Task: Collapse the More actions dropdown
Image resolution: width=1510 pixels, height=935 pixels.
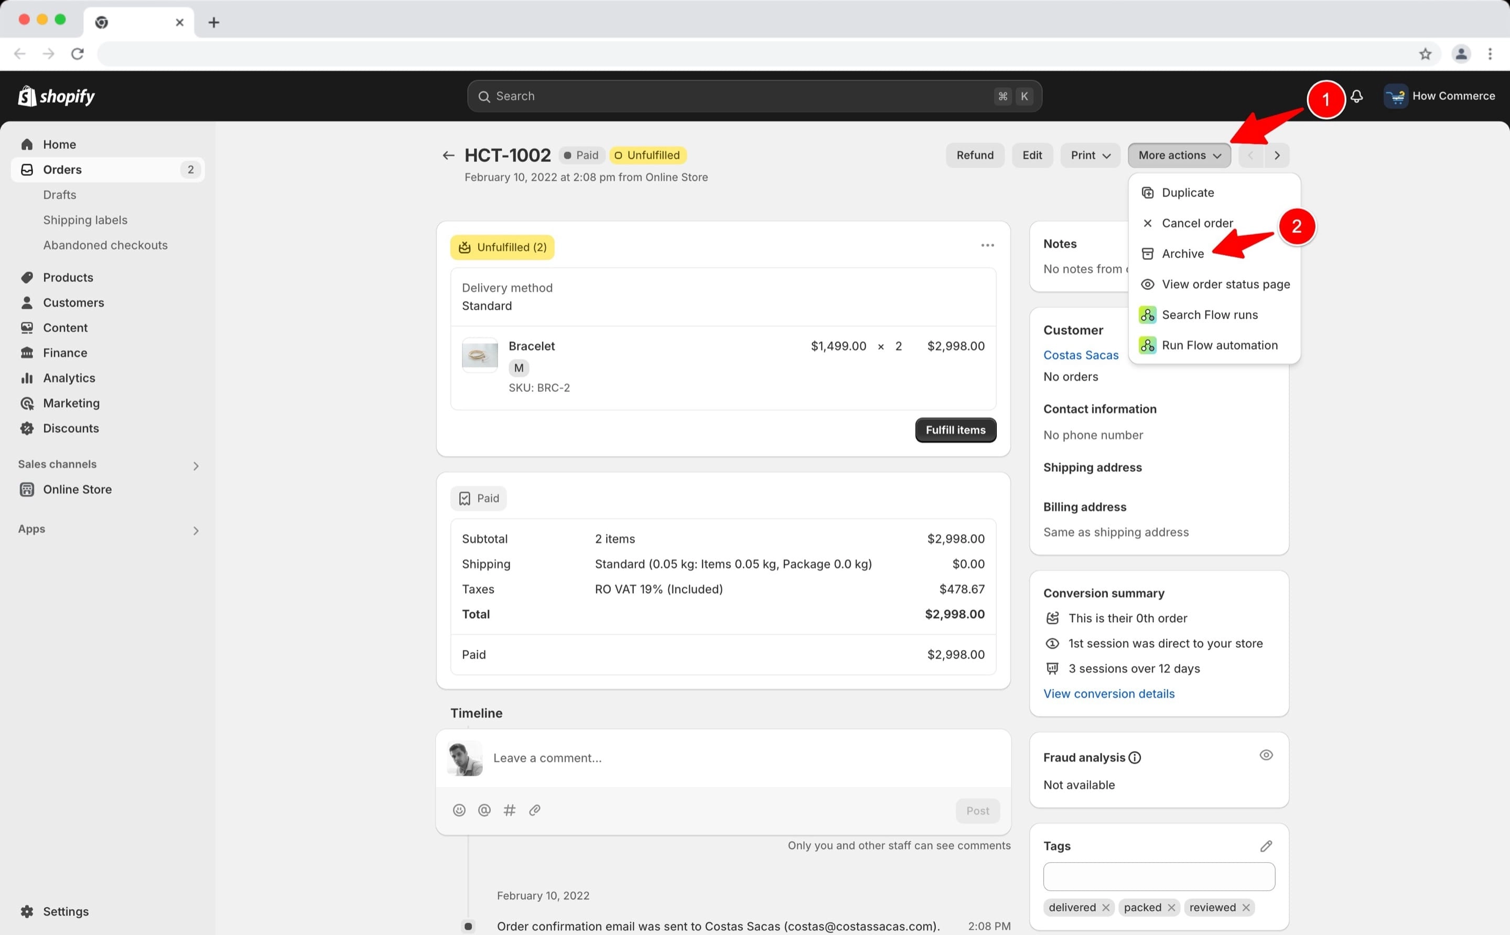Action: (x=1179, y=155)
